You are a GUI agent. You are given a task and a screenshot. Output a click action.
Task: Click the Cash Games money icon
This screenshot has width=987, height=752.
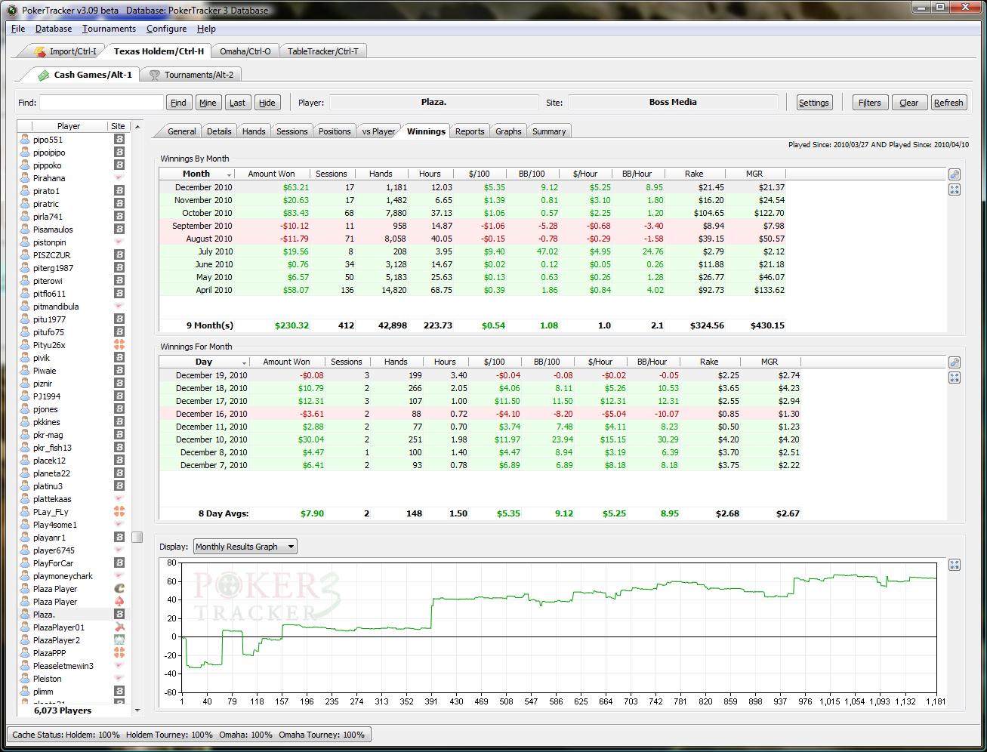[44, 75]
